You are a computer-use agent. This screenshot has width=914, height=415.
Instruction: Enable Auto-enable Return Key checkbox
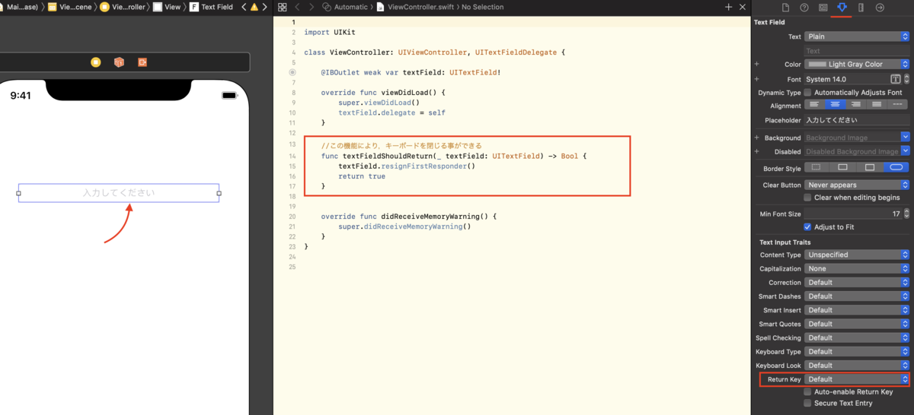[808, 392]
